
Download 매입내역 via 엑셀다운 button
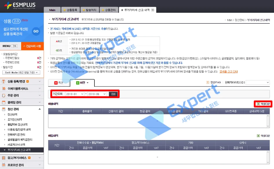[263, 136]
